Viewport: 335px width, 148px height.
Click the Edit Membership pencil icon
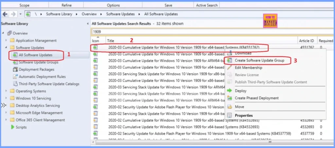pyautogui.click(x=229, y=68)
